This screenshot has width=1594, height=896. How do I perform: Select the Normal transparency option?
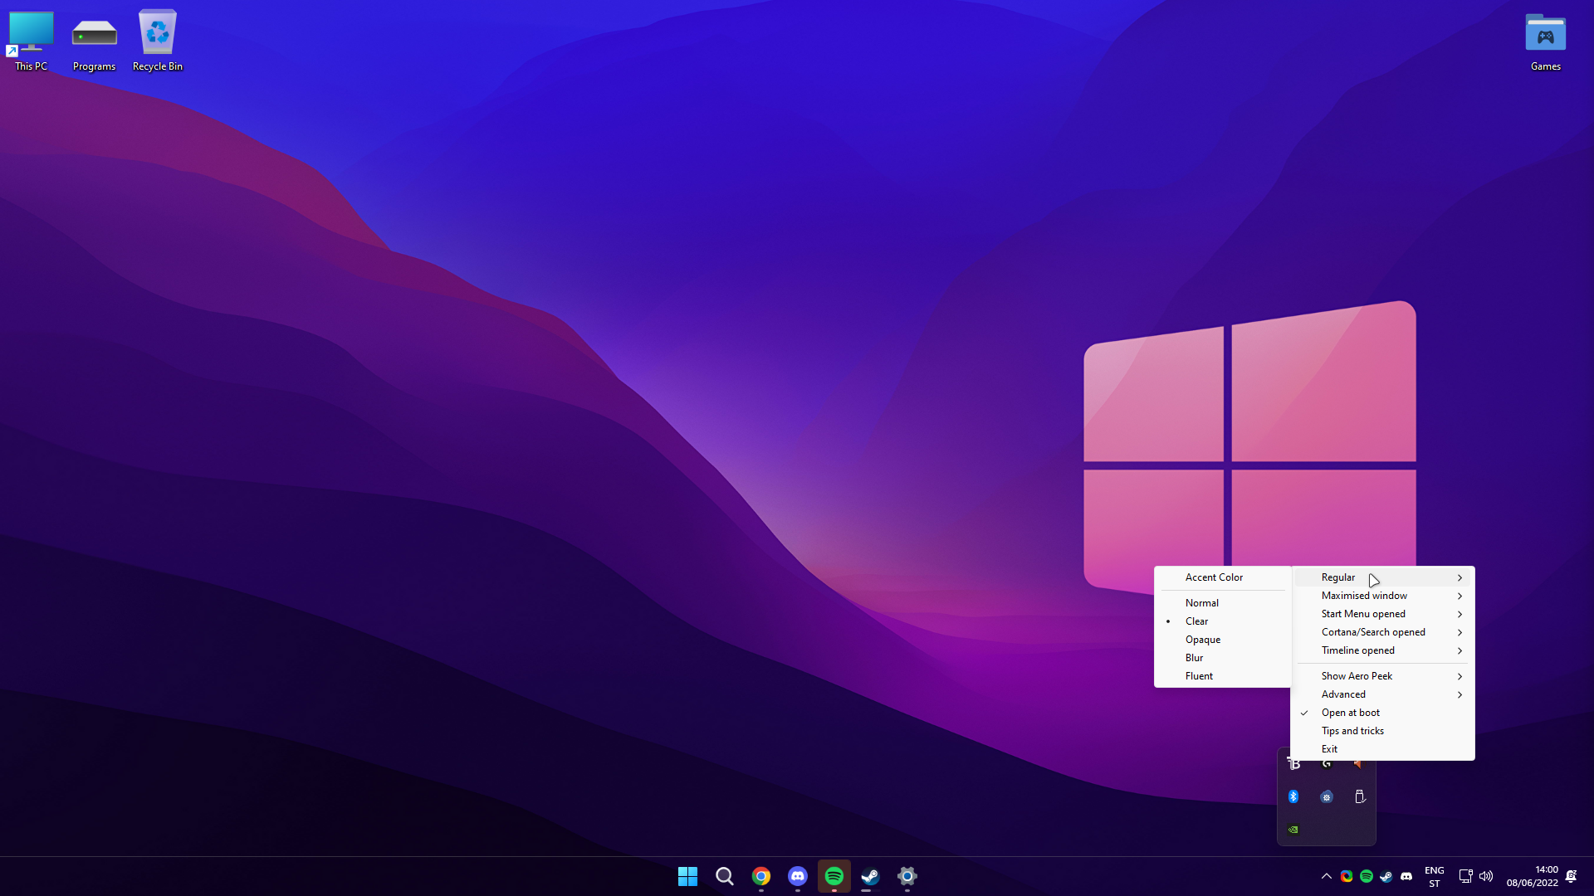coord(1201,602)
